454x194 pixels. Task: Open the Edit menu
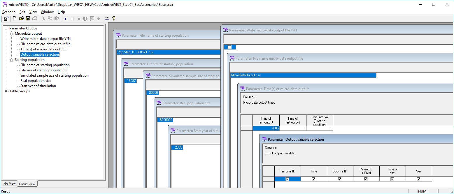coord(22,12)
